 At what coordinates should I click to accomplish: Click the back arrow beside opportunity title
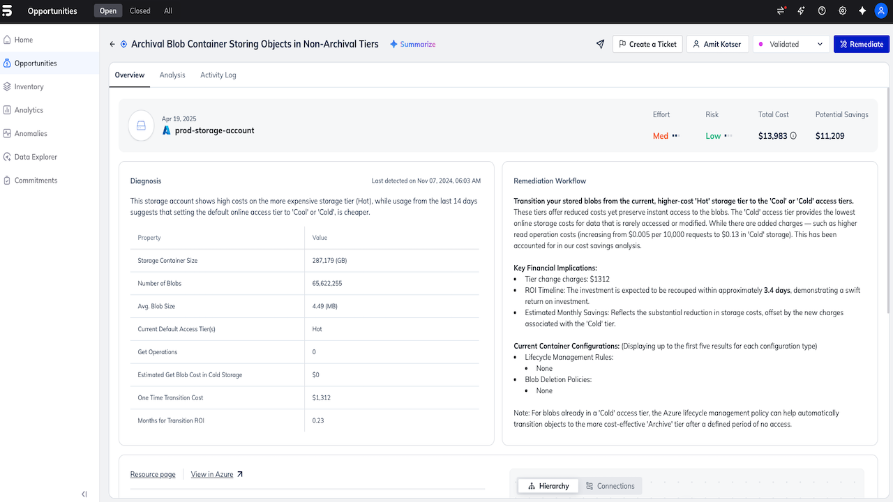pyautogui.click(x=112, y=44)
